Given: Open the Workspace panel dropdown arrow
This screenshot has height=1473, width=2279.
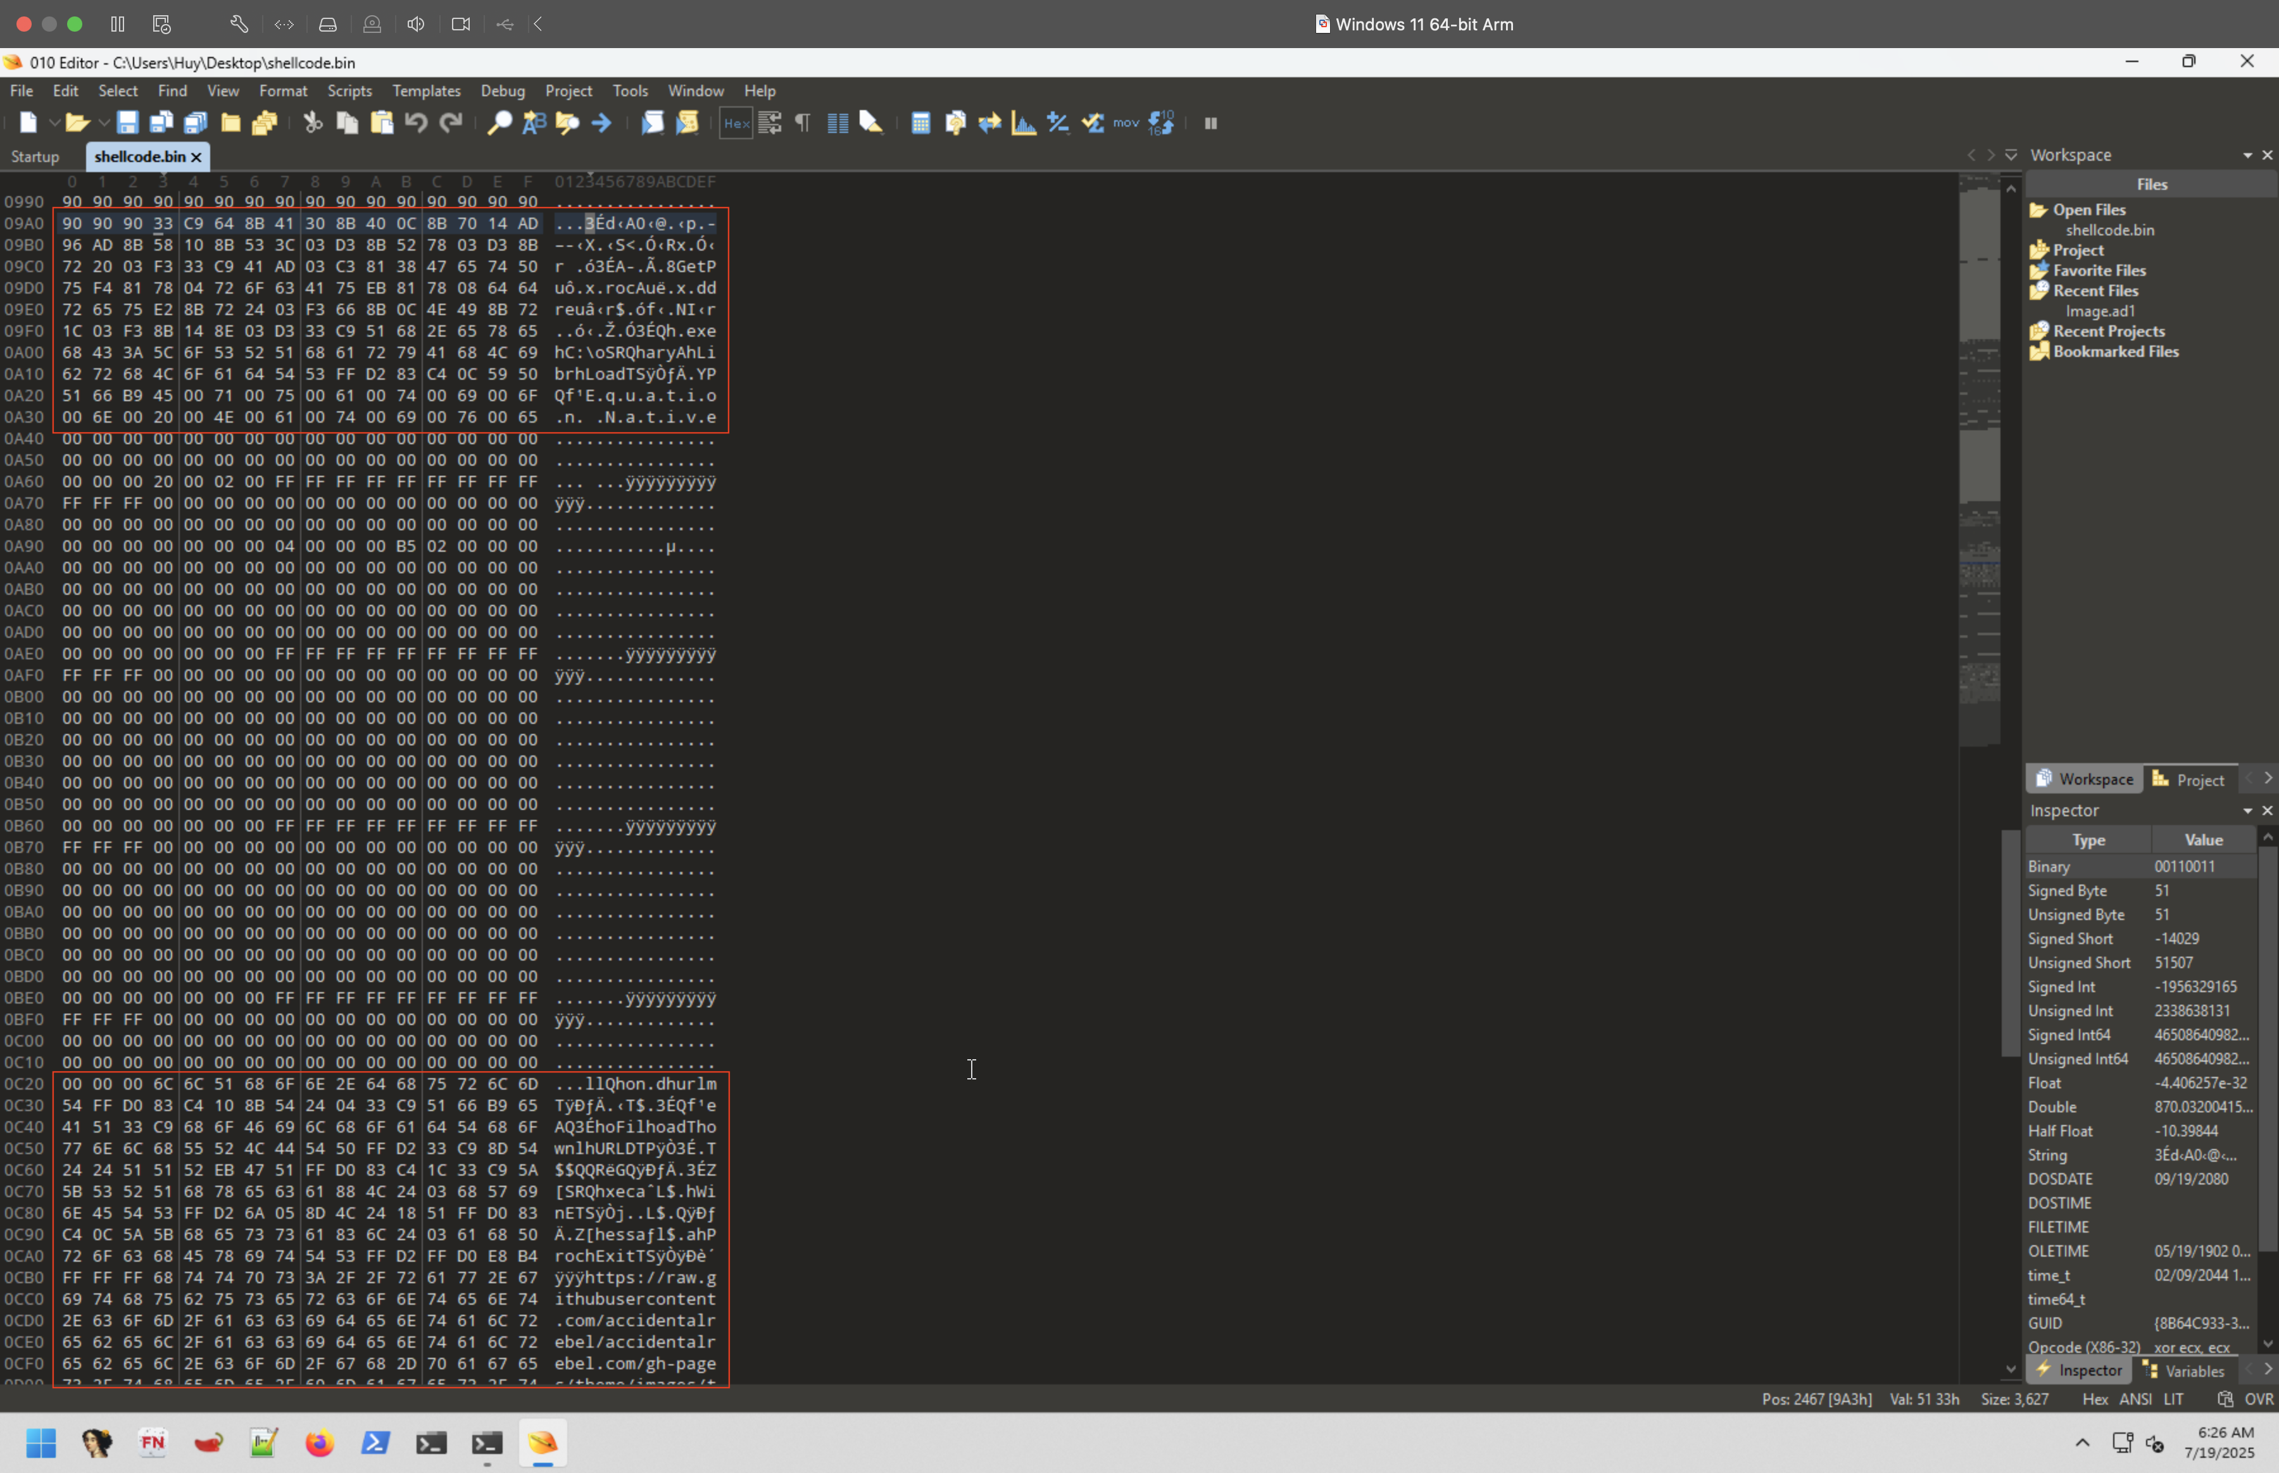Looking at the screenshot, I should click(x=2247, y=155).
